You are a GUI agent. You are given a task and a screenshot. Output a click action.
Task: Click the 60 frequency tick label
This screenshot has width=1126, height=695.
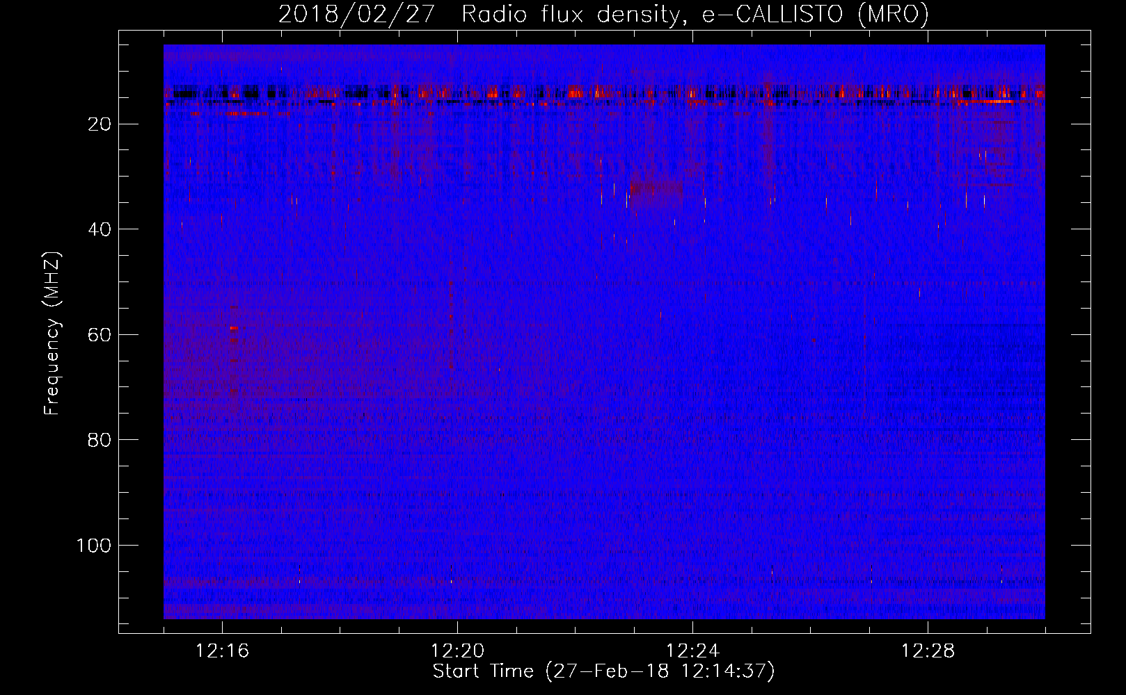[x=100, y=335]
